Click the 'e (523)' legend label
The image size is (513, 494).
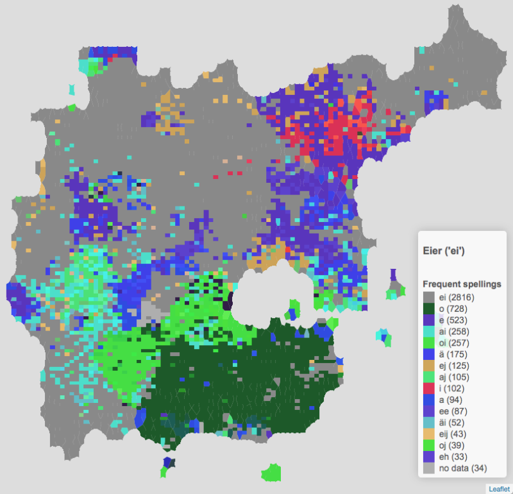(x=453, y=320)
